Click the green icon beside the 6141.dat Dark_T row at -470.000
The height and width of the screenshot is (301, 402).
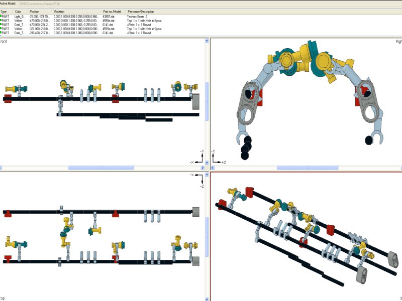[1, 24]
